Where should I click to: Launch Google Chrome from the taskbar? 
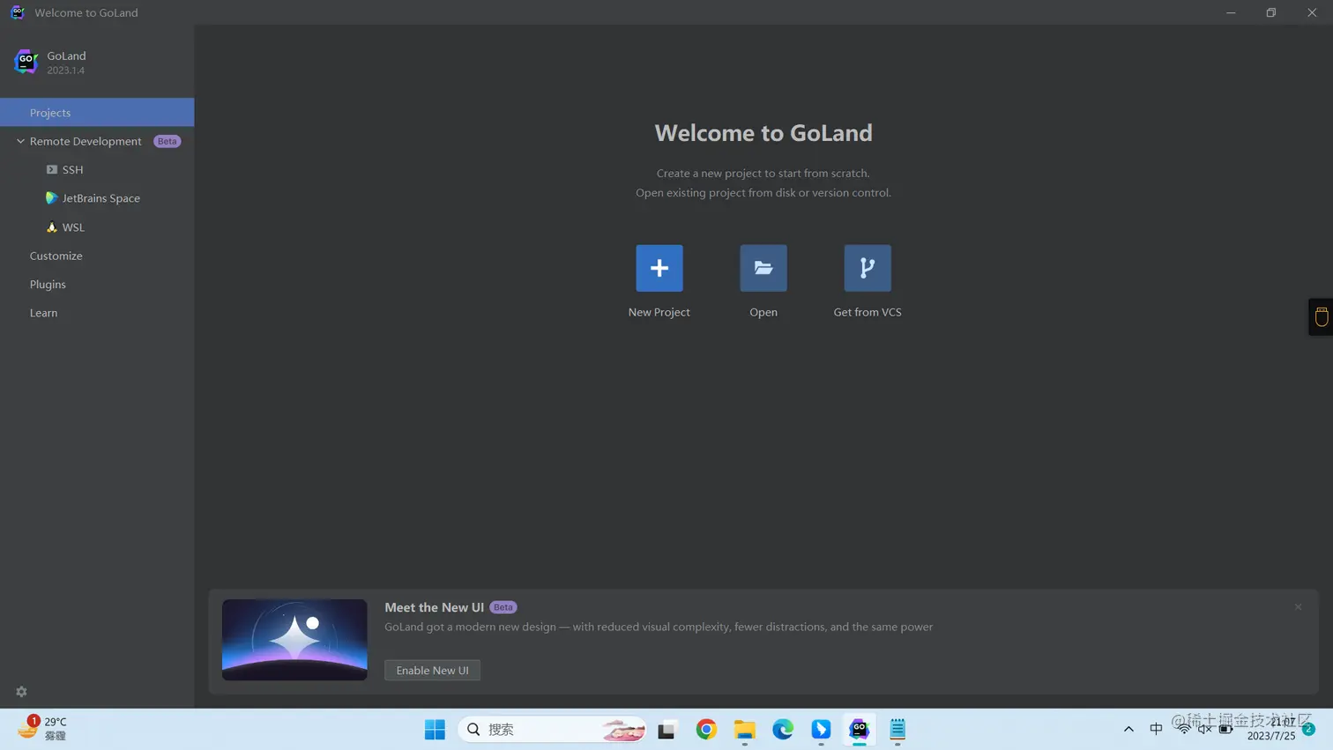click(x=706, y=730)
